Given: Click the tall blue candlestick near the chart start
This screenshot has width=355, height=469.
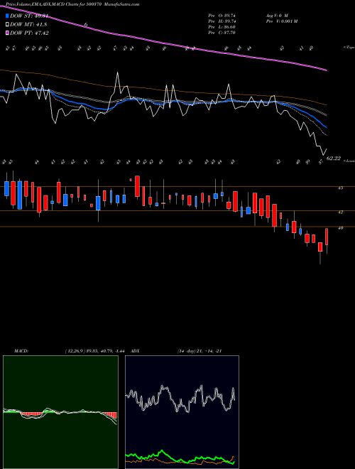Looking at the screenshot, I should (x=20, y=195).
